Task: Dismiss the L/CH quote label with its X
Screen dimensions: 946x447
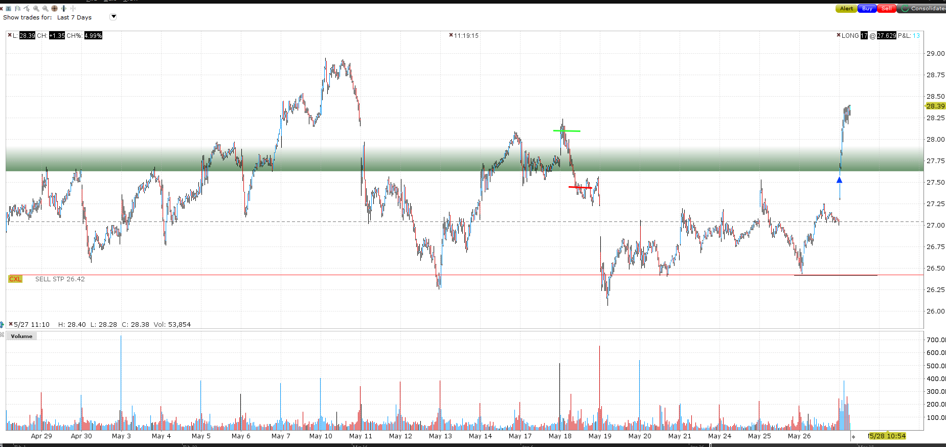Action: pyautogui.click(x=9, y=35)
